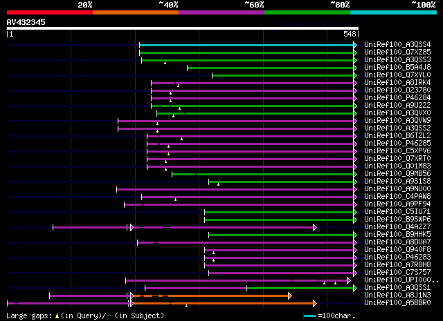Click the yellow gap marker under the UniRef100_A9S1S8 bar
Viewport: 443px width, 321px height.
click(x=219, y=184)
